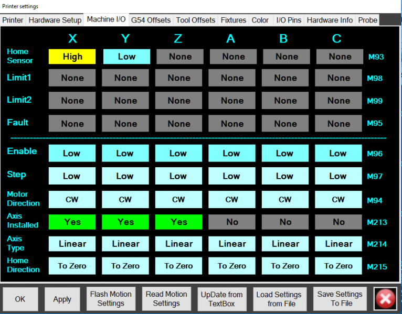Image resolution: width=402 pixels, height=314 pixels.
Task: Toggle A axis Installed No button
Action: pos(232,222)
